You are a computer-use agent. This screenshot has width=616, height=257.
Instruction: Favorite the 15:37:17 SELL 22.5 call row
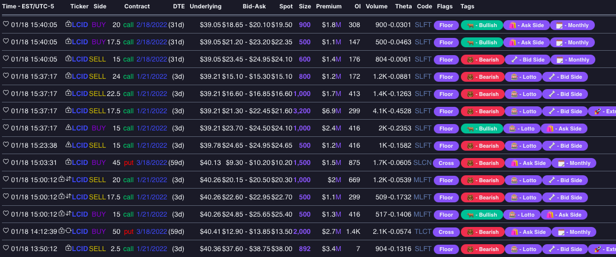point(6,94)
